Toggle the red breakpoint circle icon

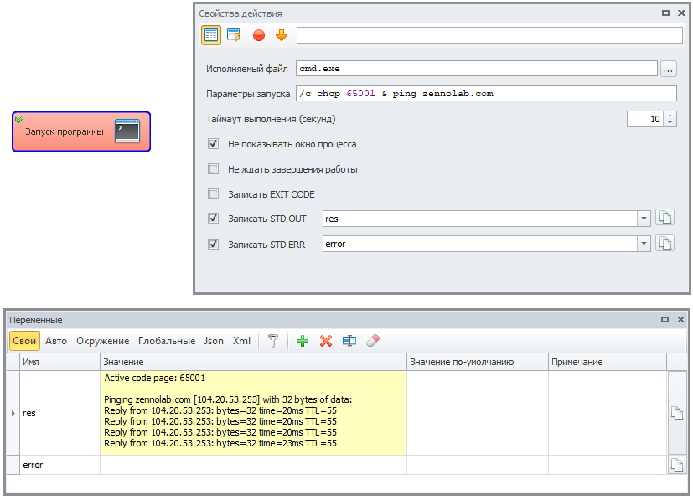click(x=259, y=35)
